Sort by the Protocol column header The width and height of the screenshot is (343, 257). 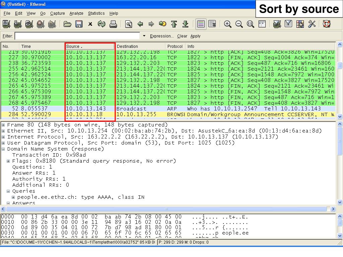click(176, 46)
